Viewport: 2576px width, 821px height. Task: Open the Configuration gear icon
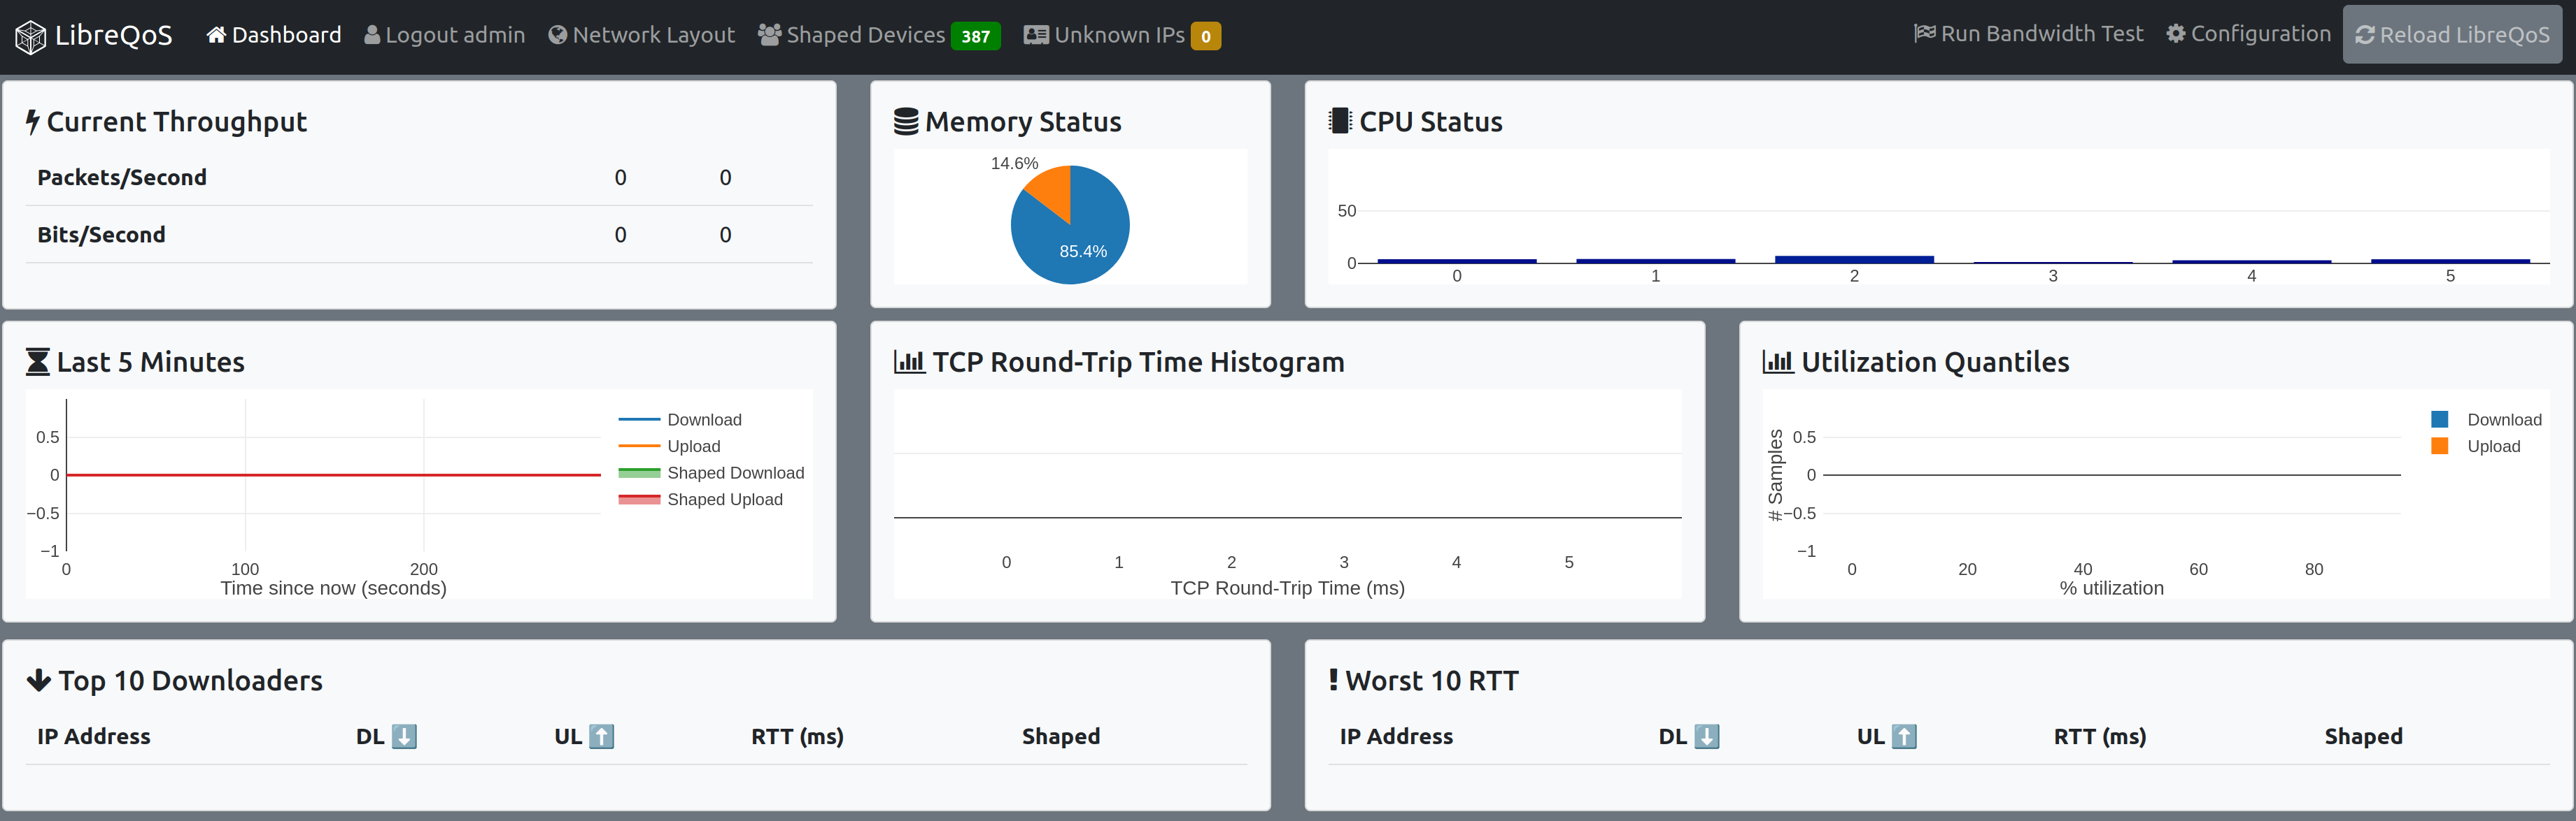click(x=2175, y=33)
